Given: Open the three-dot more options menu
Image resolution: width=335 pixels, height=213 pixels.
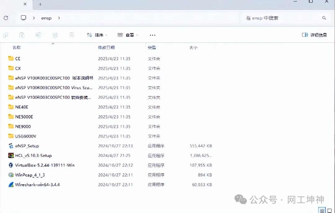Looking at the screenshot, I should pyautogui.click(x=153, y=35).
